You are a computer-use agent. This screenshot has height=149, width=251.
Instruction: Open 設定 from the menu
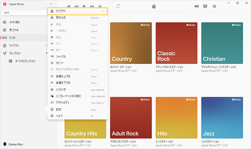tap(77, 110)
